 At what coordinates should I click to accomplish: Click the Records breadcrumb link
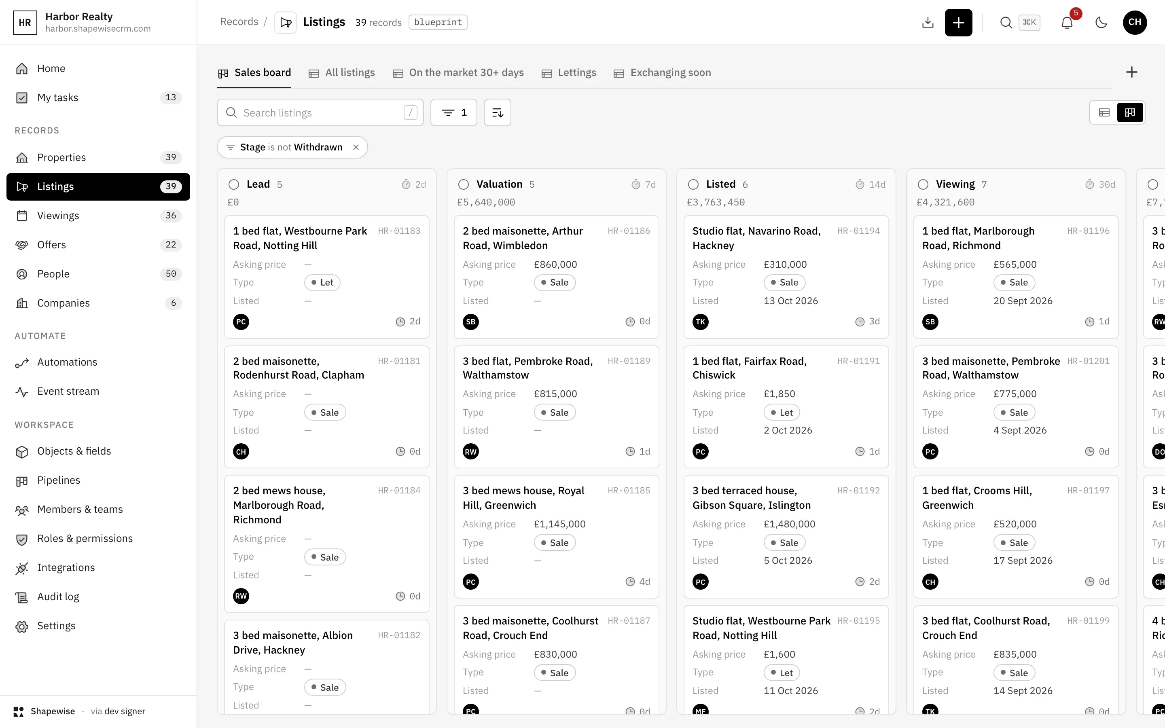tap(239, 22)
